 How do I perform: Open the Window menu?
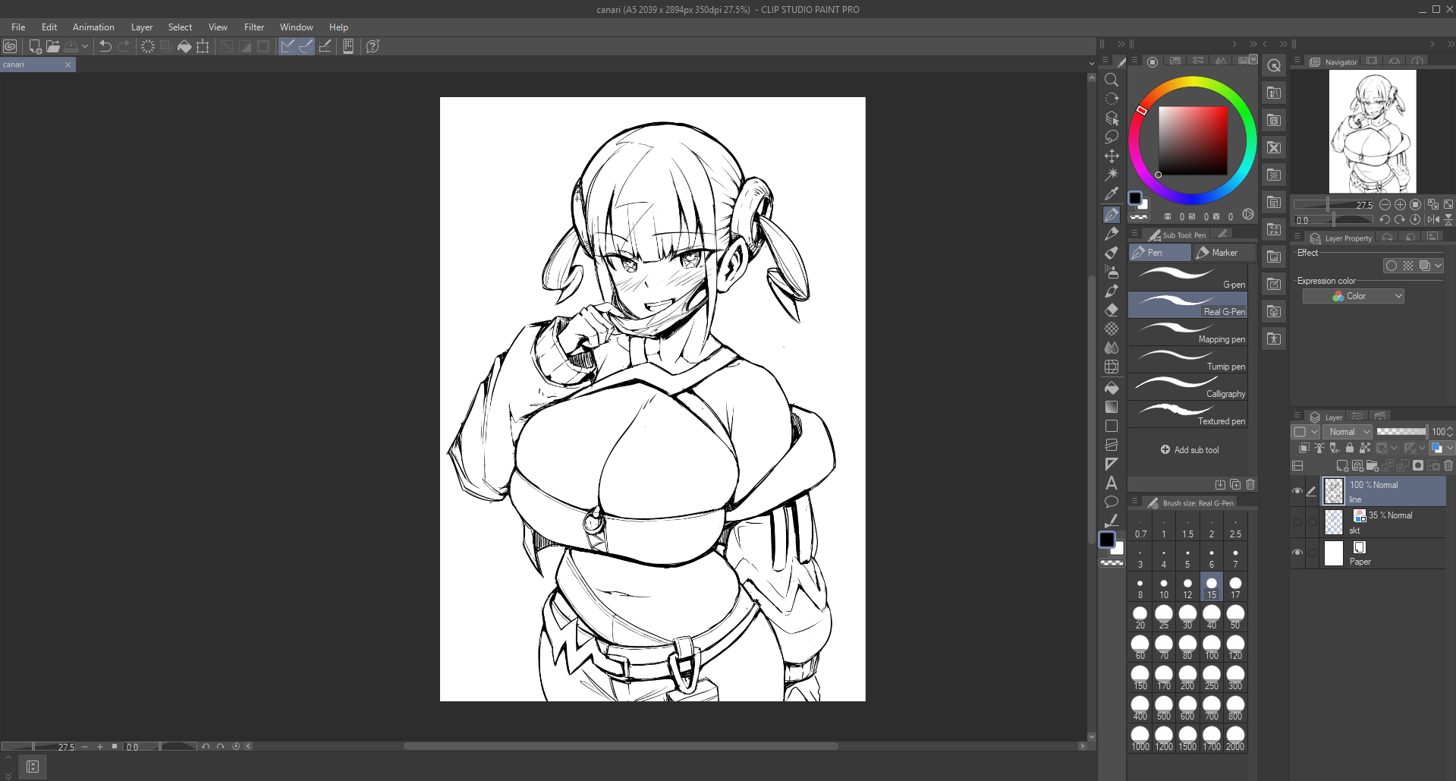coord(297,27)
